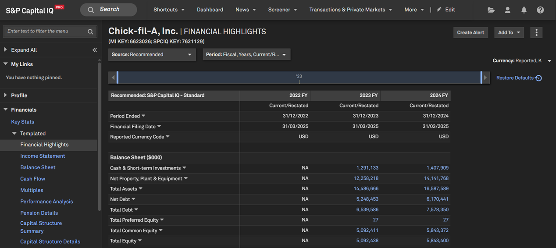Open the Period fiscal years dropdown
Image resolution: width=556 pixels, height=248 pixels.
tap(246, 55)
